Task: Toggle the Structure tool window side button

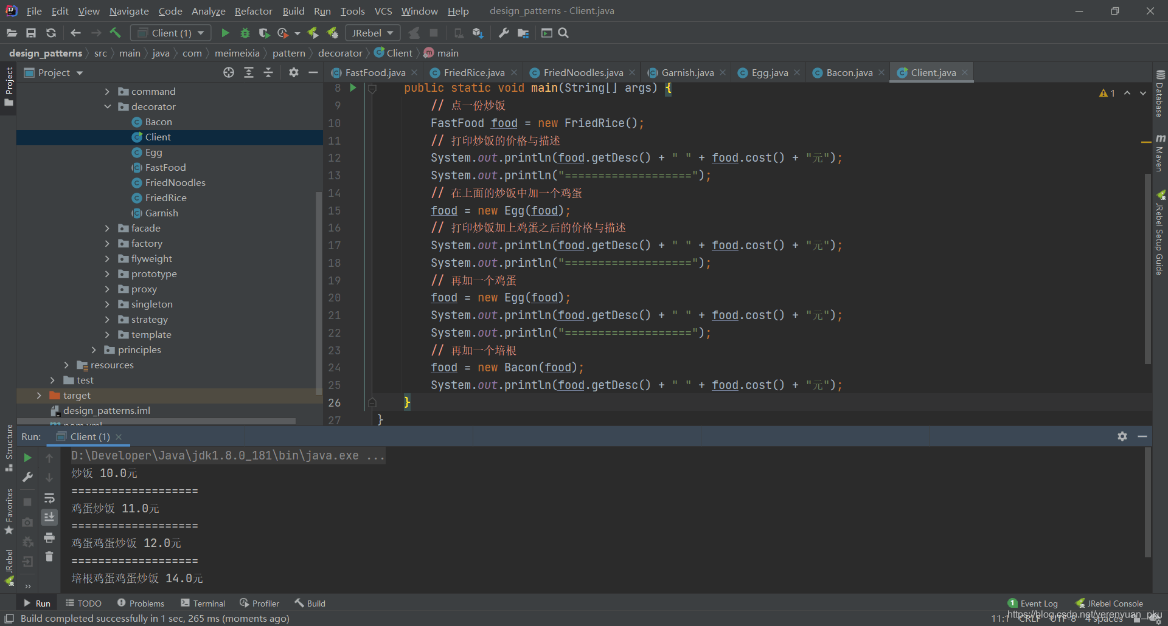Action: coord(9,448)
